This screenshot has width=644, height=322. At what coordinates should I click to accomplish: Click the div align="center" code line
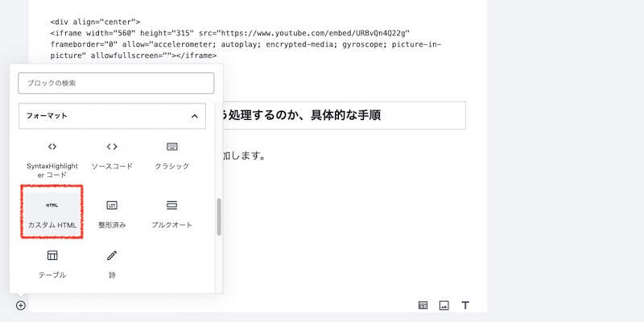(95, 22)
